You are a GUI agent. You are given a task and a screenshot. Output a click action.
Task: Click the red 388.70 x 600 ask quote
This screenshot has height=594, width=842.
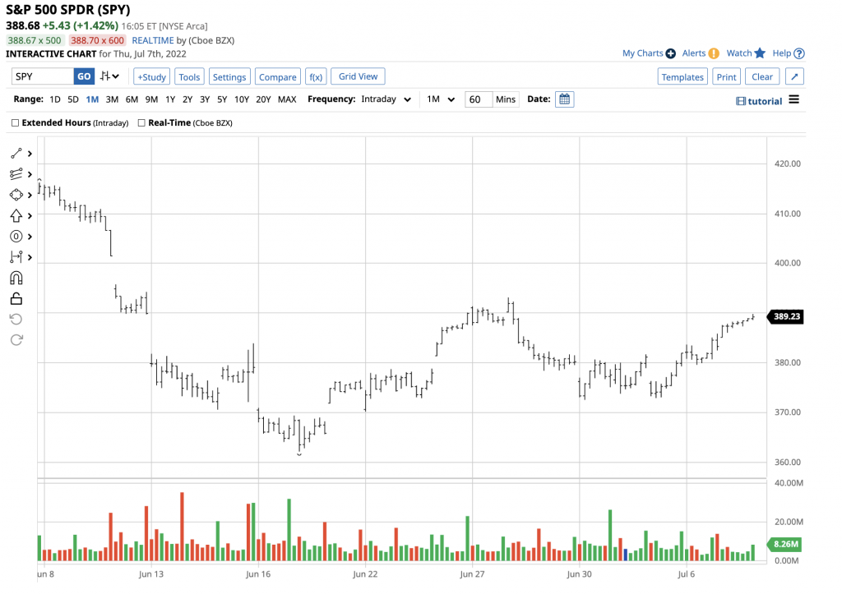coord(97,40)
